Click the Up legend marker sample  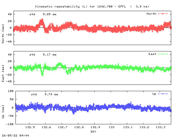(x=163, y=94)
